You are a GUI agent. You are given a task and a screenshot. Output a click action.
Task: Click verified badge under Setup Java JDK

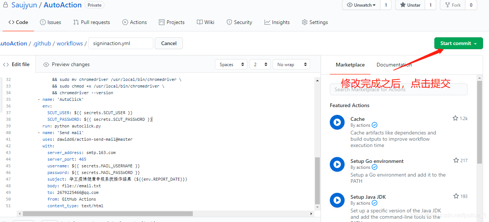point(375,203)
